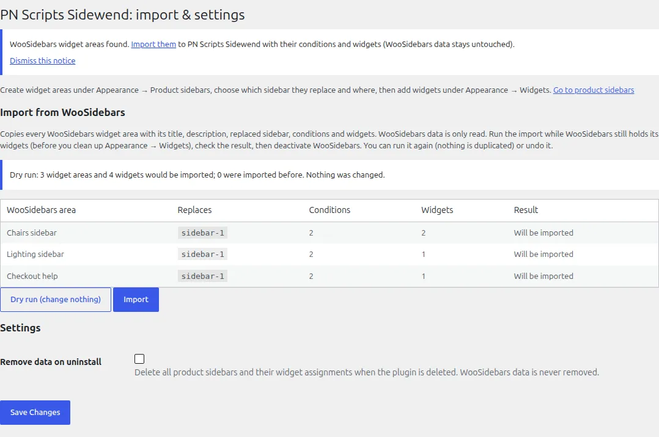Click the 'Import from WooSidebars' heading
Viewport: 659px width, 437px height.
[62, 112]
